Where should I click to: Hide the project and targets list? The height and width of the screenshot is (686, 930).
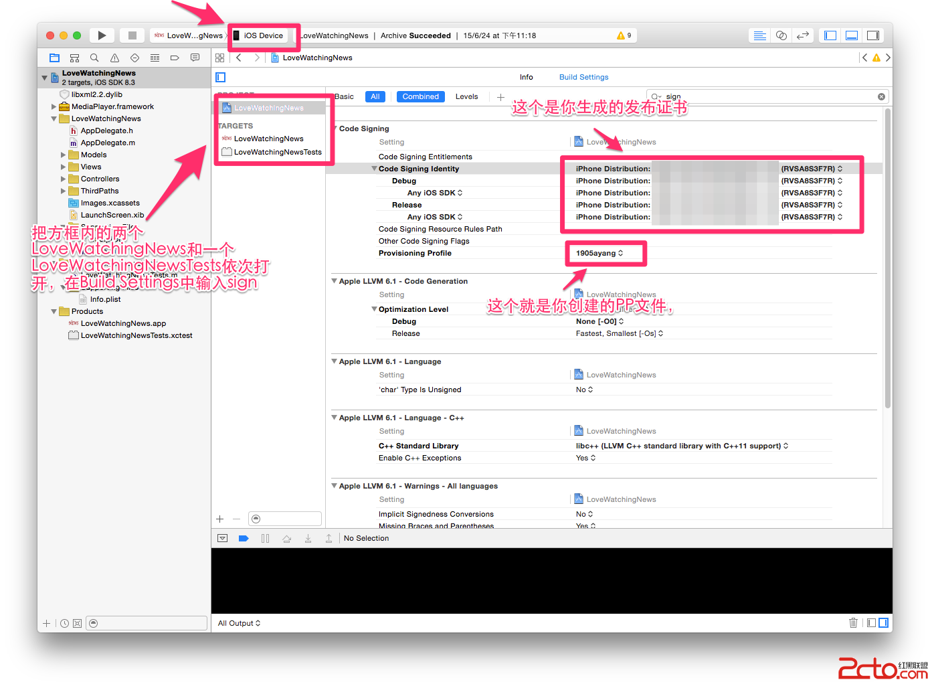(221, 78)
